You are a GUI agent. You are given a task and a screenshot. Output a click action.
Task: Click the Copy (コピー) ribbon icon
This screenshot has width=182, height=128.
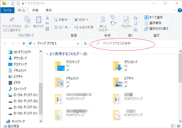[x=27, y=19]
